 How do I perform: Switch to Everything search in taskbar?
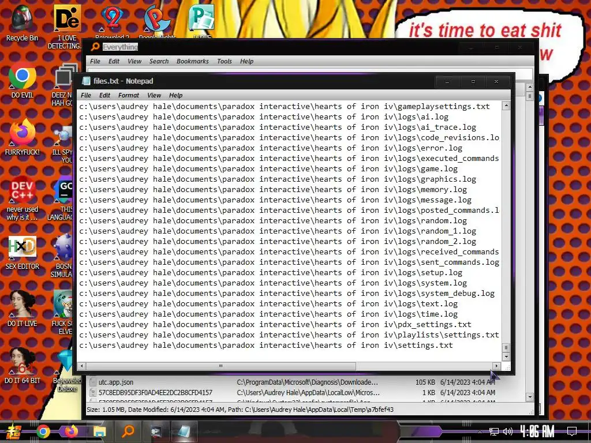point(128,431)
